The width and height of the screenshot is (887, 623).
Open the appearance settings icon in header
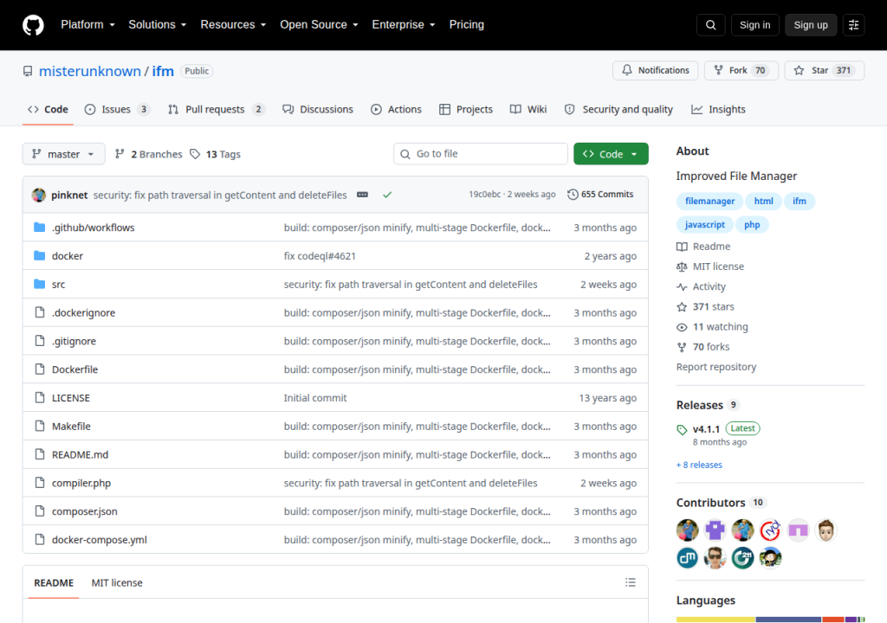tap(853, 25)
